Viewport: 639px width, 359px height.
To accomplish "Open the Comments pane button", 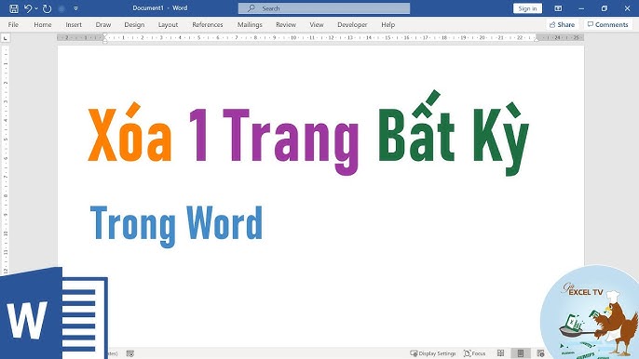I will (607, 24).
